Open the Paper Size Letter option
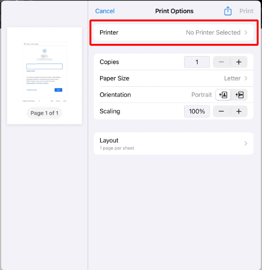This screenshot has width=262, height=270. 173,78
